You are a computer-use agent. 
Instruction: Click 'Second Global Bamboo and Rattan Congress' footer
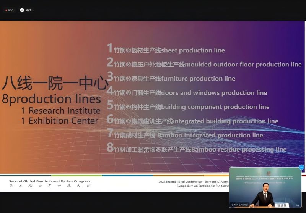(x=50, y=181)
